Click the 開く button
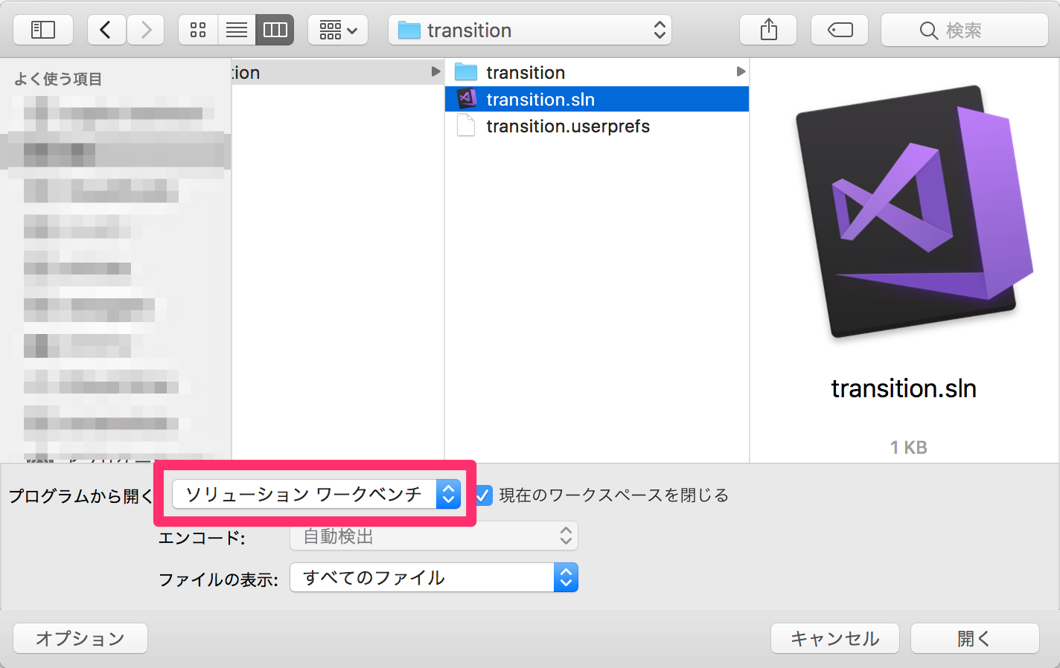 pos(974,638)
